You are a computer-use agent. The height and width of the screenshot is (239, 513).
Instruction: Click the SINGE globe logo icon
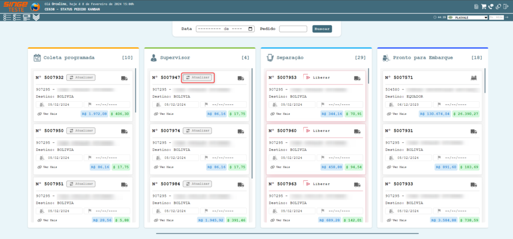point(34,7)
